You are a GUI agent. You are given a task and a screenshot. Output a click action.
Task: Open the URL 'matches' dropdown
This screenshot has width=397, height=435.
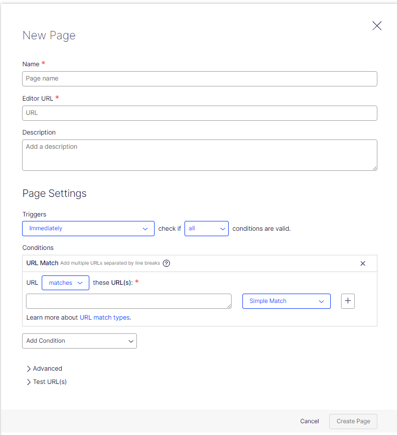coord(65,283)
